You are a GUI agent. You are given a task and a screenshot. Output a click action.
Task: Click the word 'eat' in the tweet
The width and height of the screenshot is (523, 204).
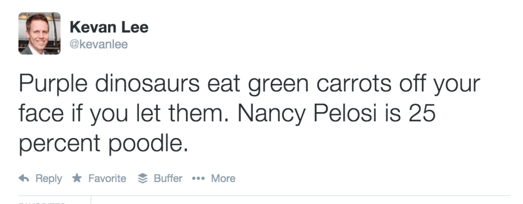coord(223,85)
